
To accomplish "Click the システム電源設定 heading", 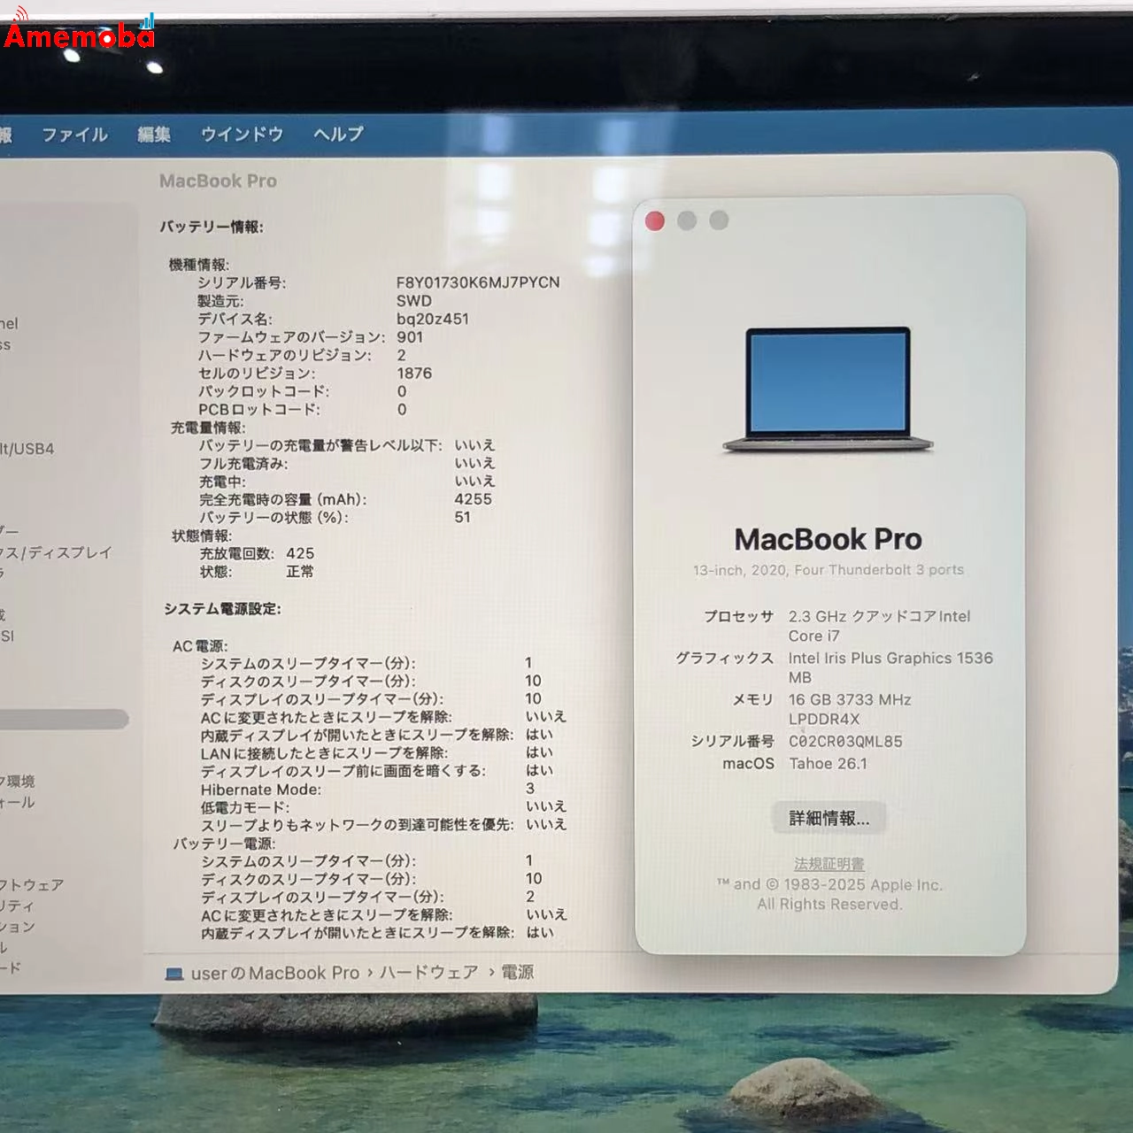I will [x=222, y=609].
